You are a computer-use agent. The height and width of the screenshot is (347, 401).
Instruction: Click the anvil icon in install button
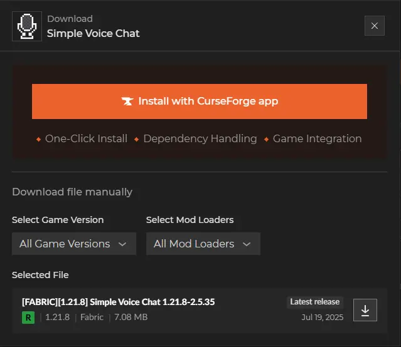tap(127, 101)
